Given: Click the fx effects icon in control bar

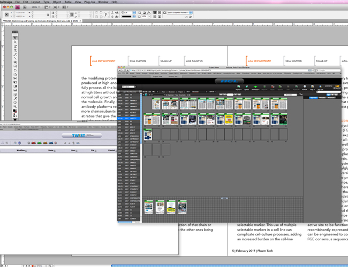Looking at the screenshot, I should click(x=149, y=13).
